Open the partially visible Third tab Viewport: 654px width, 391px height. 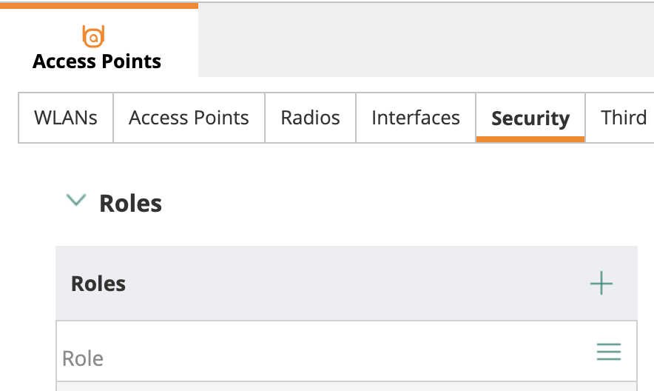(623, 118)
